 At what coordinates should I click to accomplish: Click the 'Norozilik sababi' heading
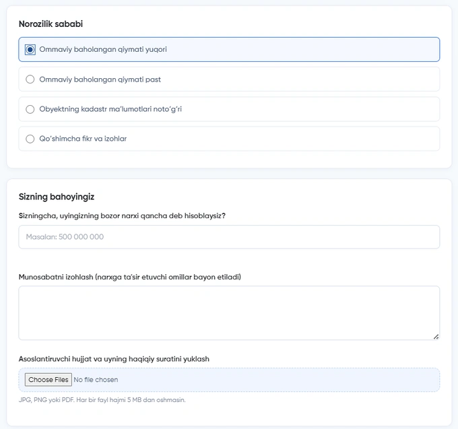(51, 24)
